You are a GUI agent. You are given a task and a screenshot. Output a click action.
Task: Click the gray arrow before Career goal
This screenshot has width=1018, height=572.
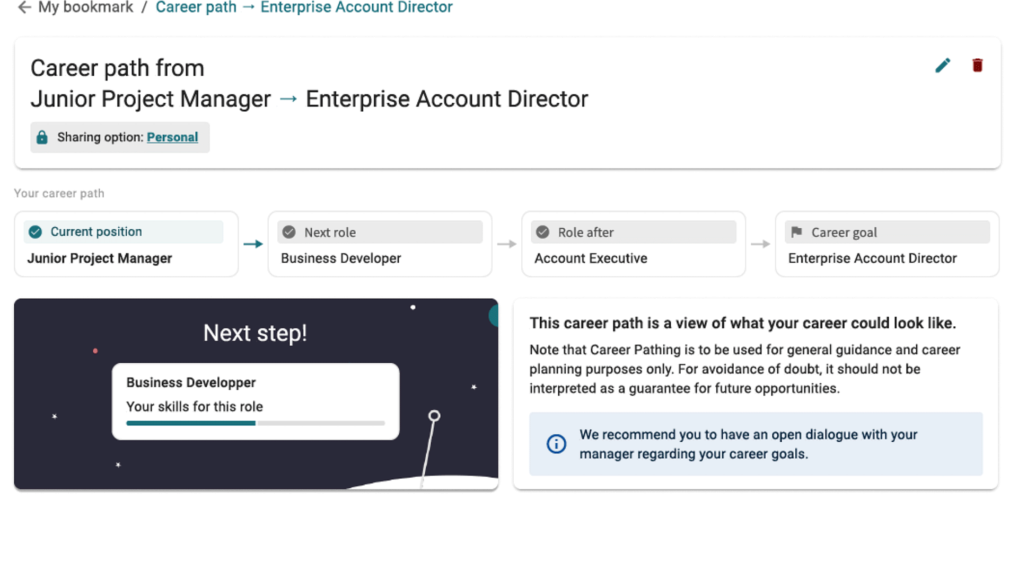click(x=760, y=244)
